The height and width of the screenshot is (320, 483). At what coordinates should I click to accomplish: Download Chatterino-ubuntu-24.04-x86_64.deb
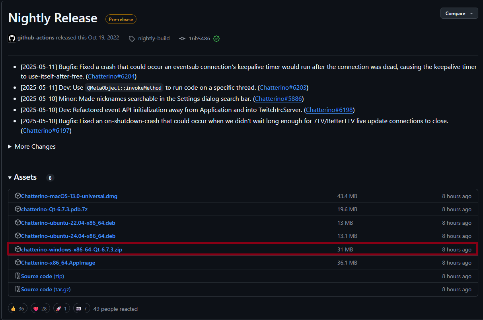(x=68, y=236)
